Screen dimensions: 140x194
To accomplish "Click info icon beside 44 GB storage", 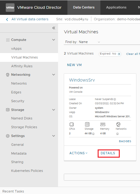I will (x=93, y=134).
